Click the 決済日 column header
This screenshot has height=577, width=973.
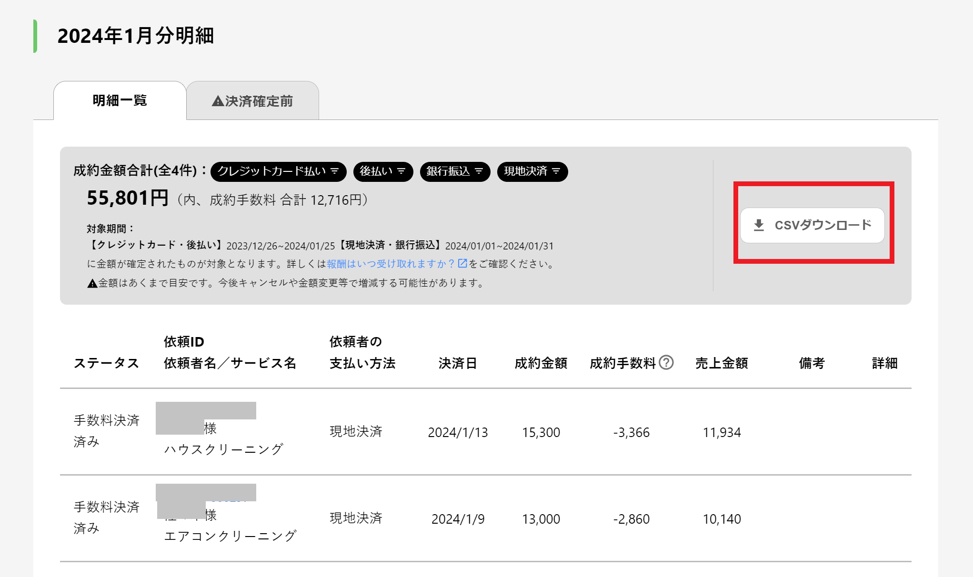tap(457, 363)
